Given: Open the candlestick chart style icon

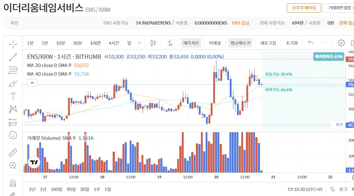Looking at the screenshot, I should coord(153,43).
